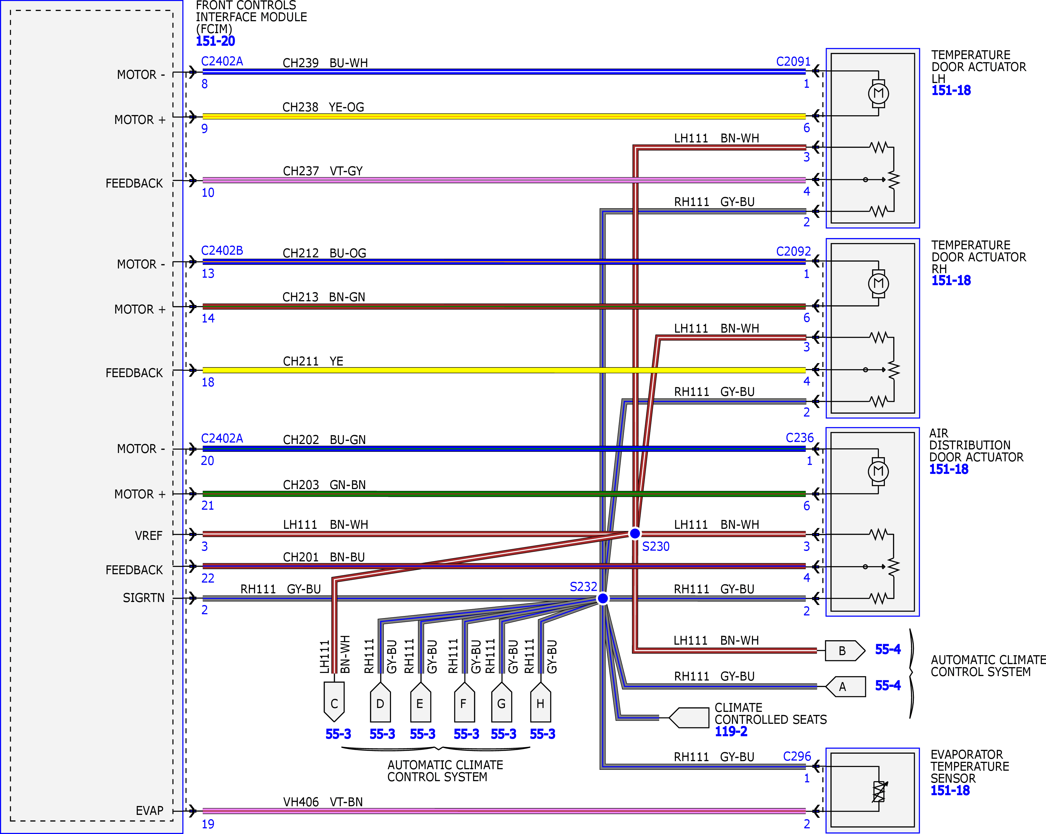
Task: Open 151-18 link under Temperature Door Actuator RH
Action: point(951,280)
